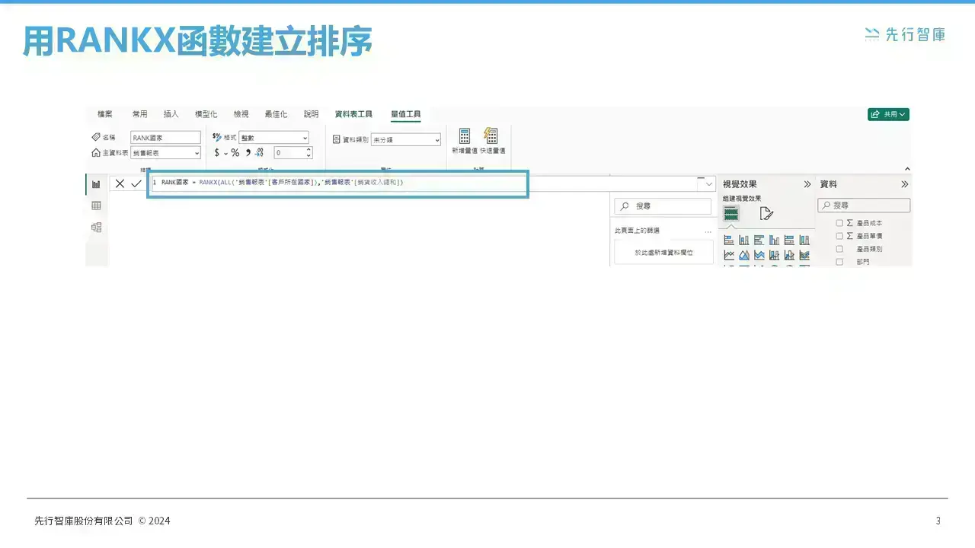The image size is (975, 548).
Task: Check the 部門 field checkbox
Action: (x=839, y=262)
